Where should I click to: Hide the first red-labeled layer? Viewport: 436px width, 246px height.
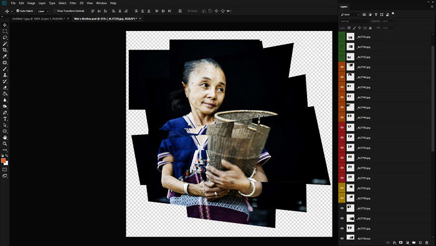(x=342, y=127)
